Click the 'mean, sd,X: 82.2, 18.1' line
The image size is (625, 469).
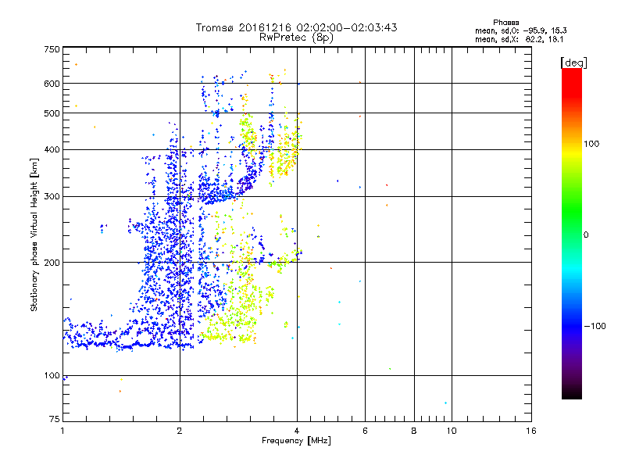pos(519,40)
